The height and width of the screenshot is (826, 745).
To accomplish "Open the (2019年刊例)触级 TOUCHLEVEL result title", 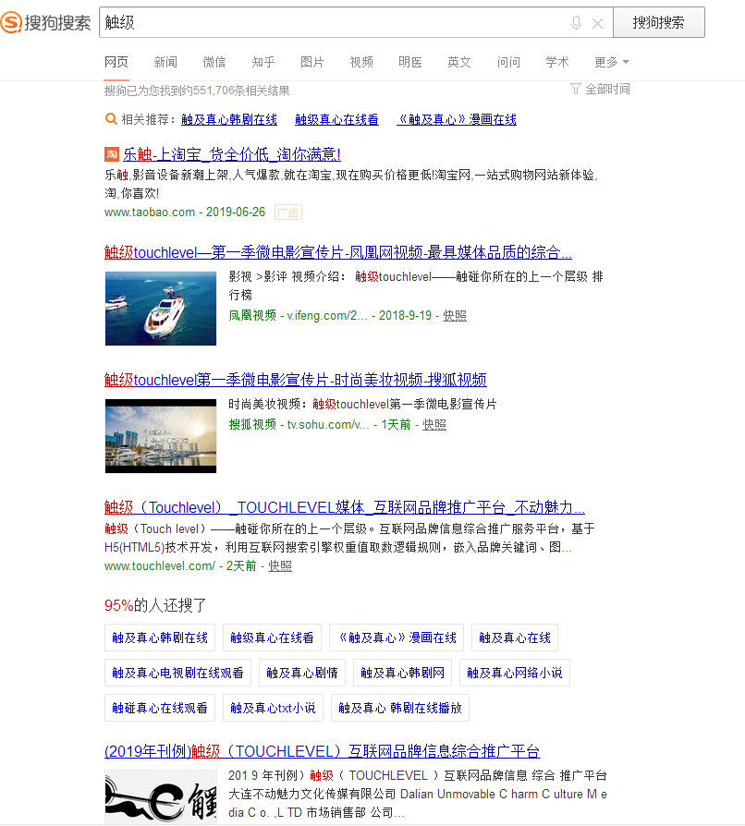I will pos(323,751).
